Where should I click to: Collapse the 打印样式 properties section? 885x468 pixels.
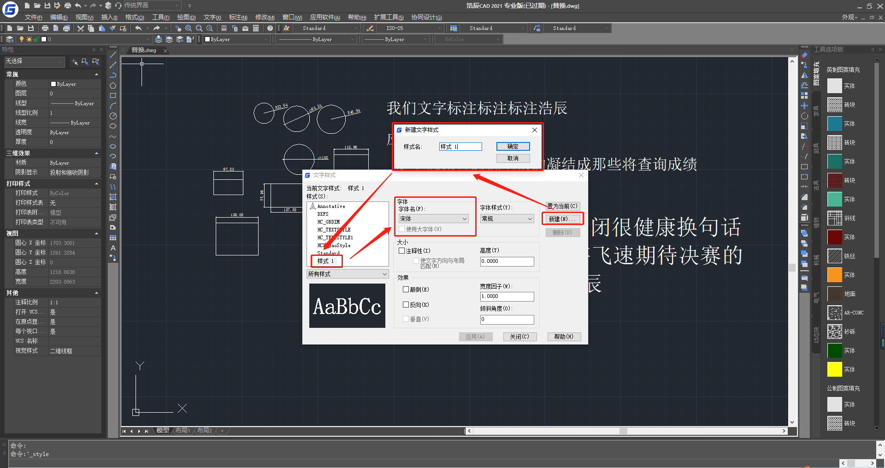tap(96, 184)
